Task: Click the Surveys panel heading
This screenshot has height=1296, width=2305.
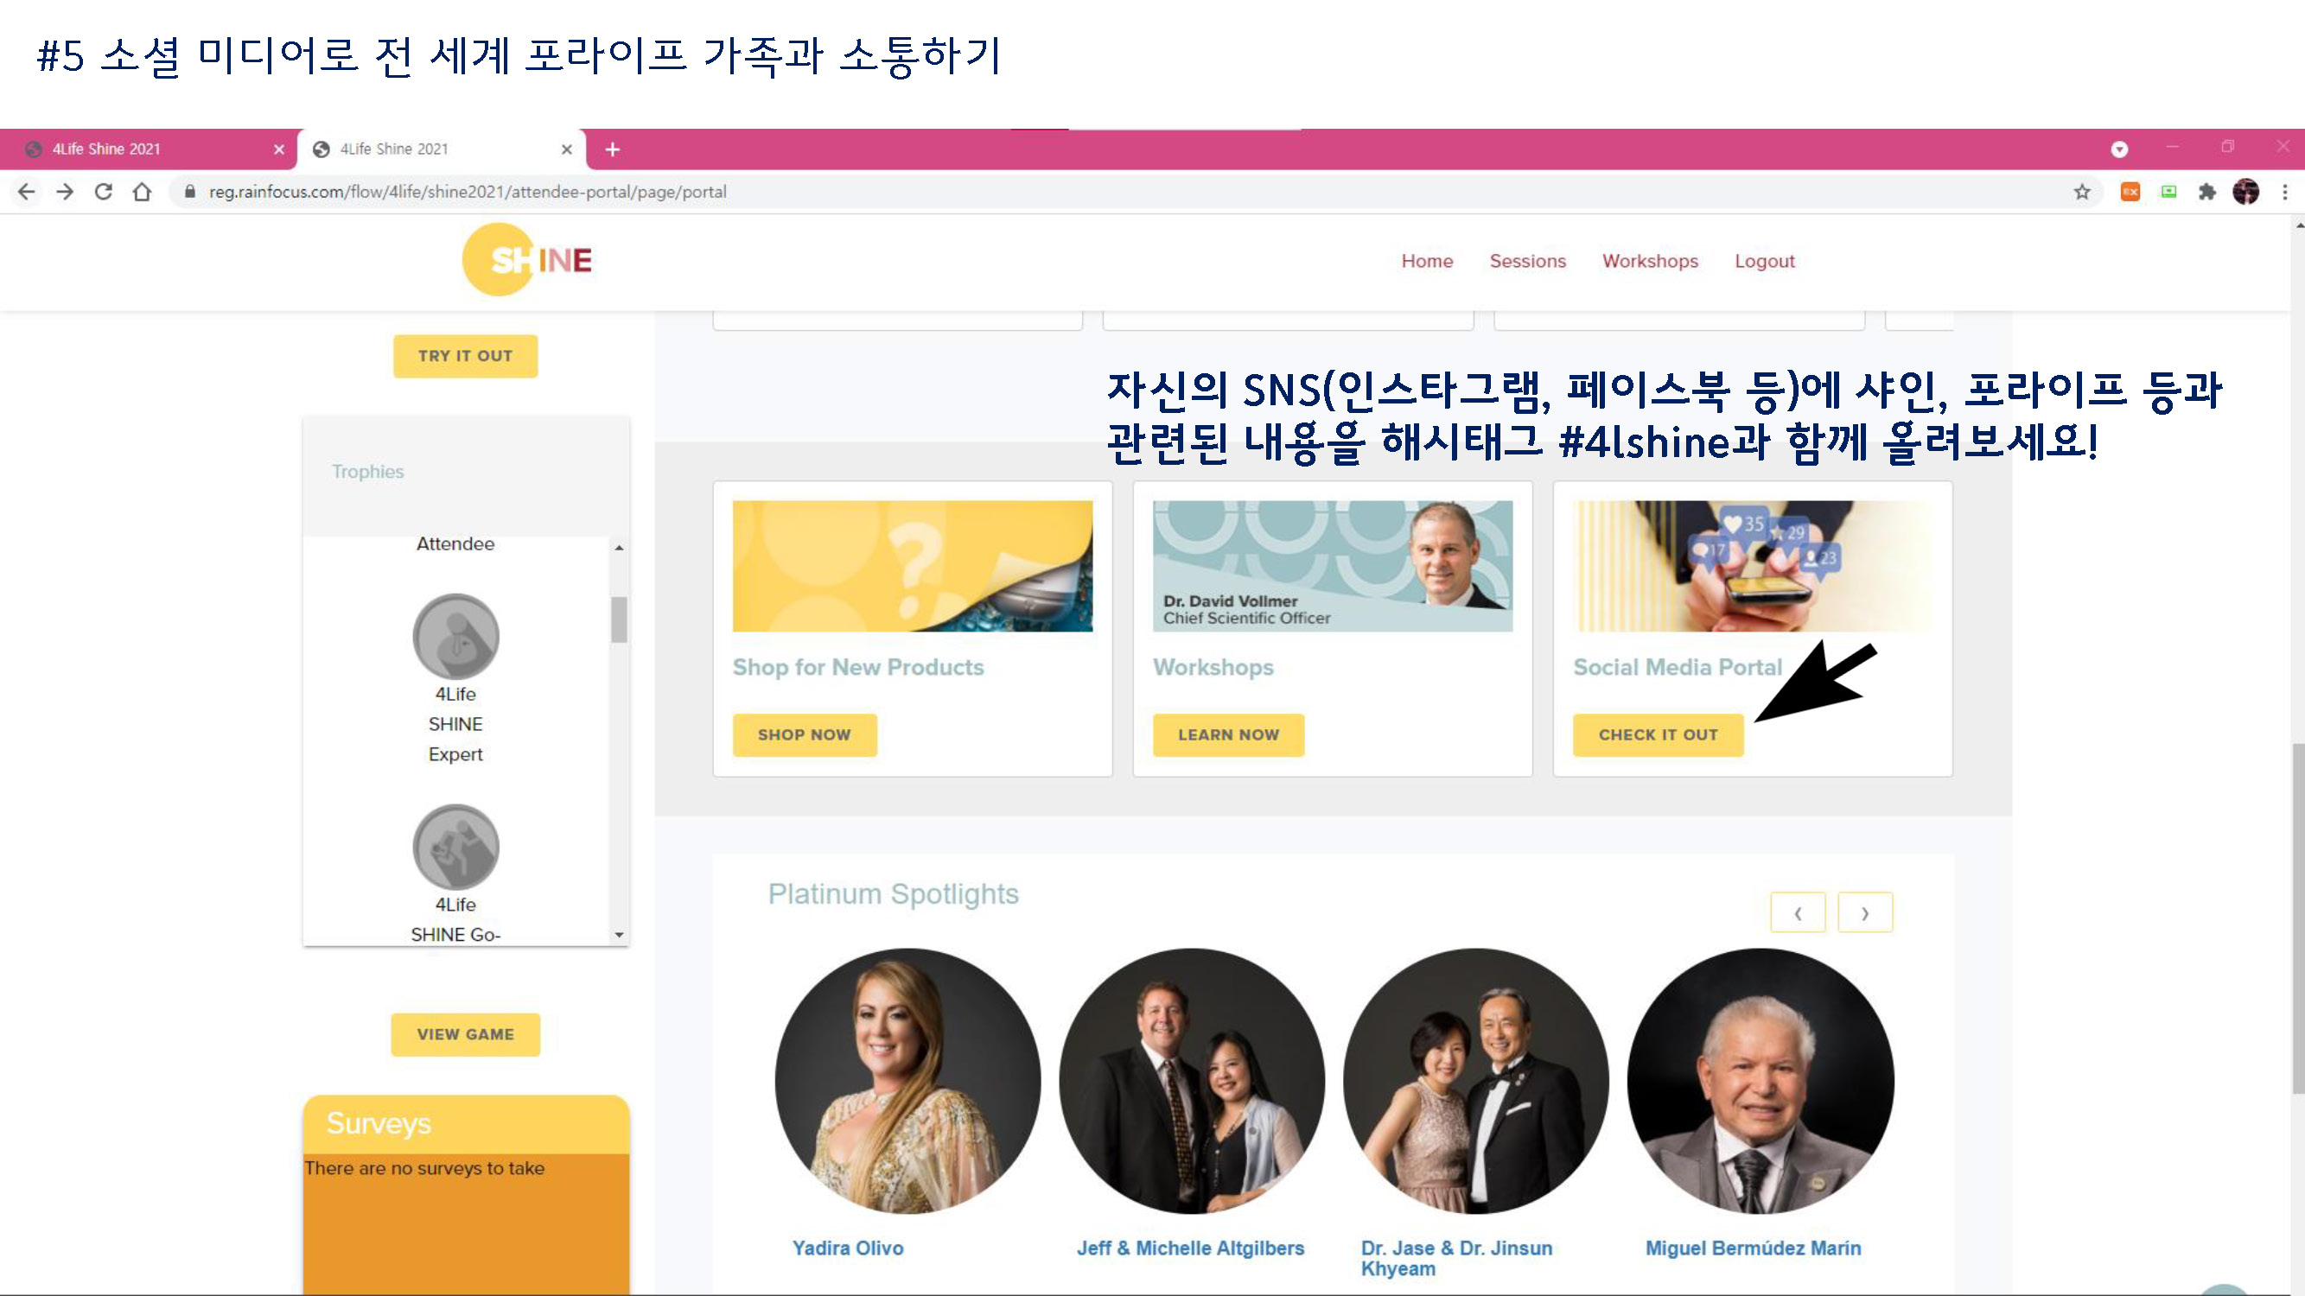Action: pyautogui.click(x=379, y=1123)
